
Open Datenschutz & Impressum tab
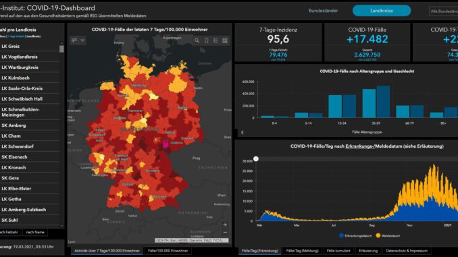pyautogui.click(x=407, y=250)
